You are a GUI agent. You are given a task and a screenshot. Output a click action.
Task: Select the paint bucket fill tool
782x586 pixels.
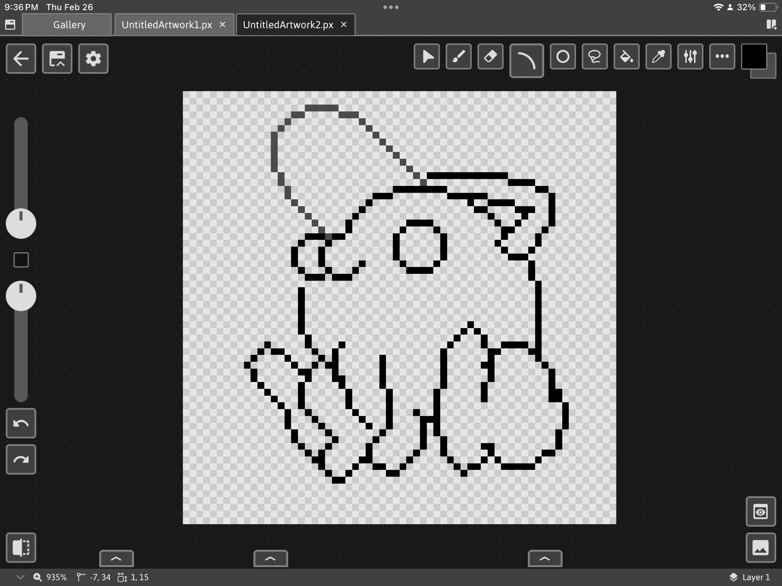click(x=626, y=57)
